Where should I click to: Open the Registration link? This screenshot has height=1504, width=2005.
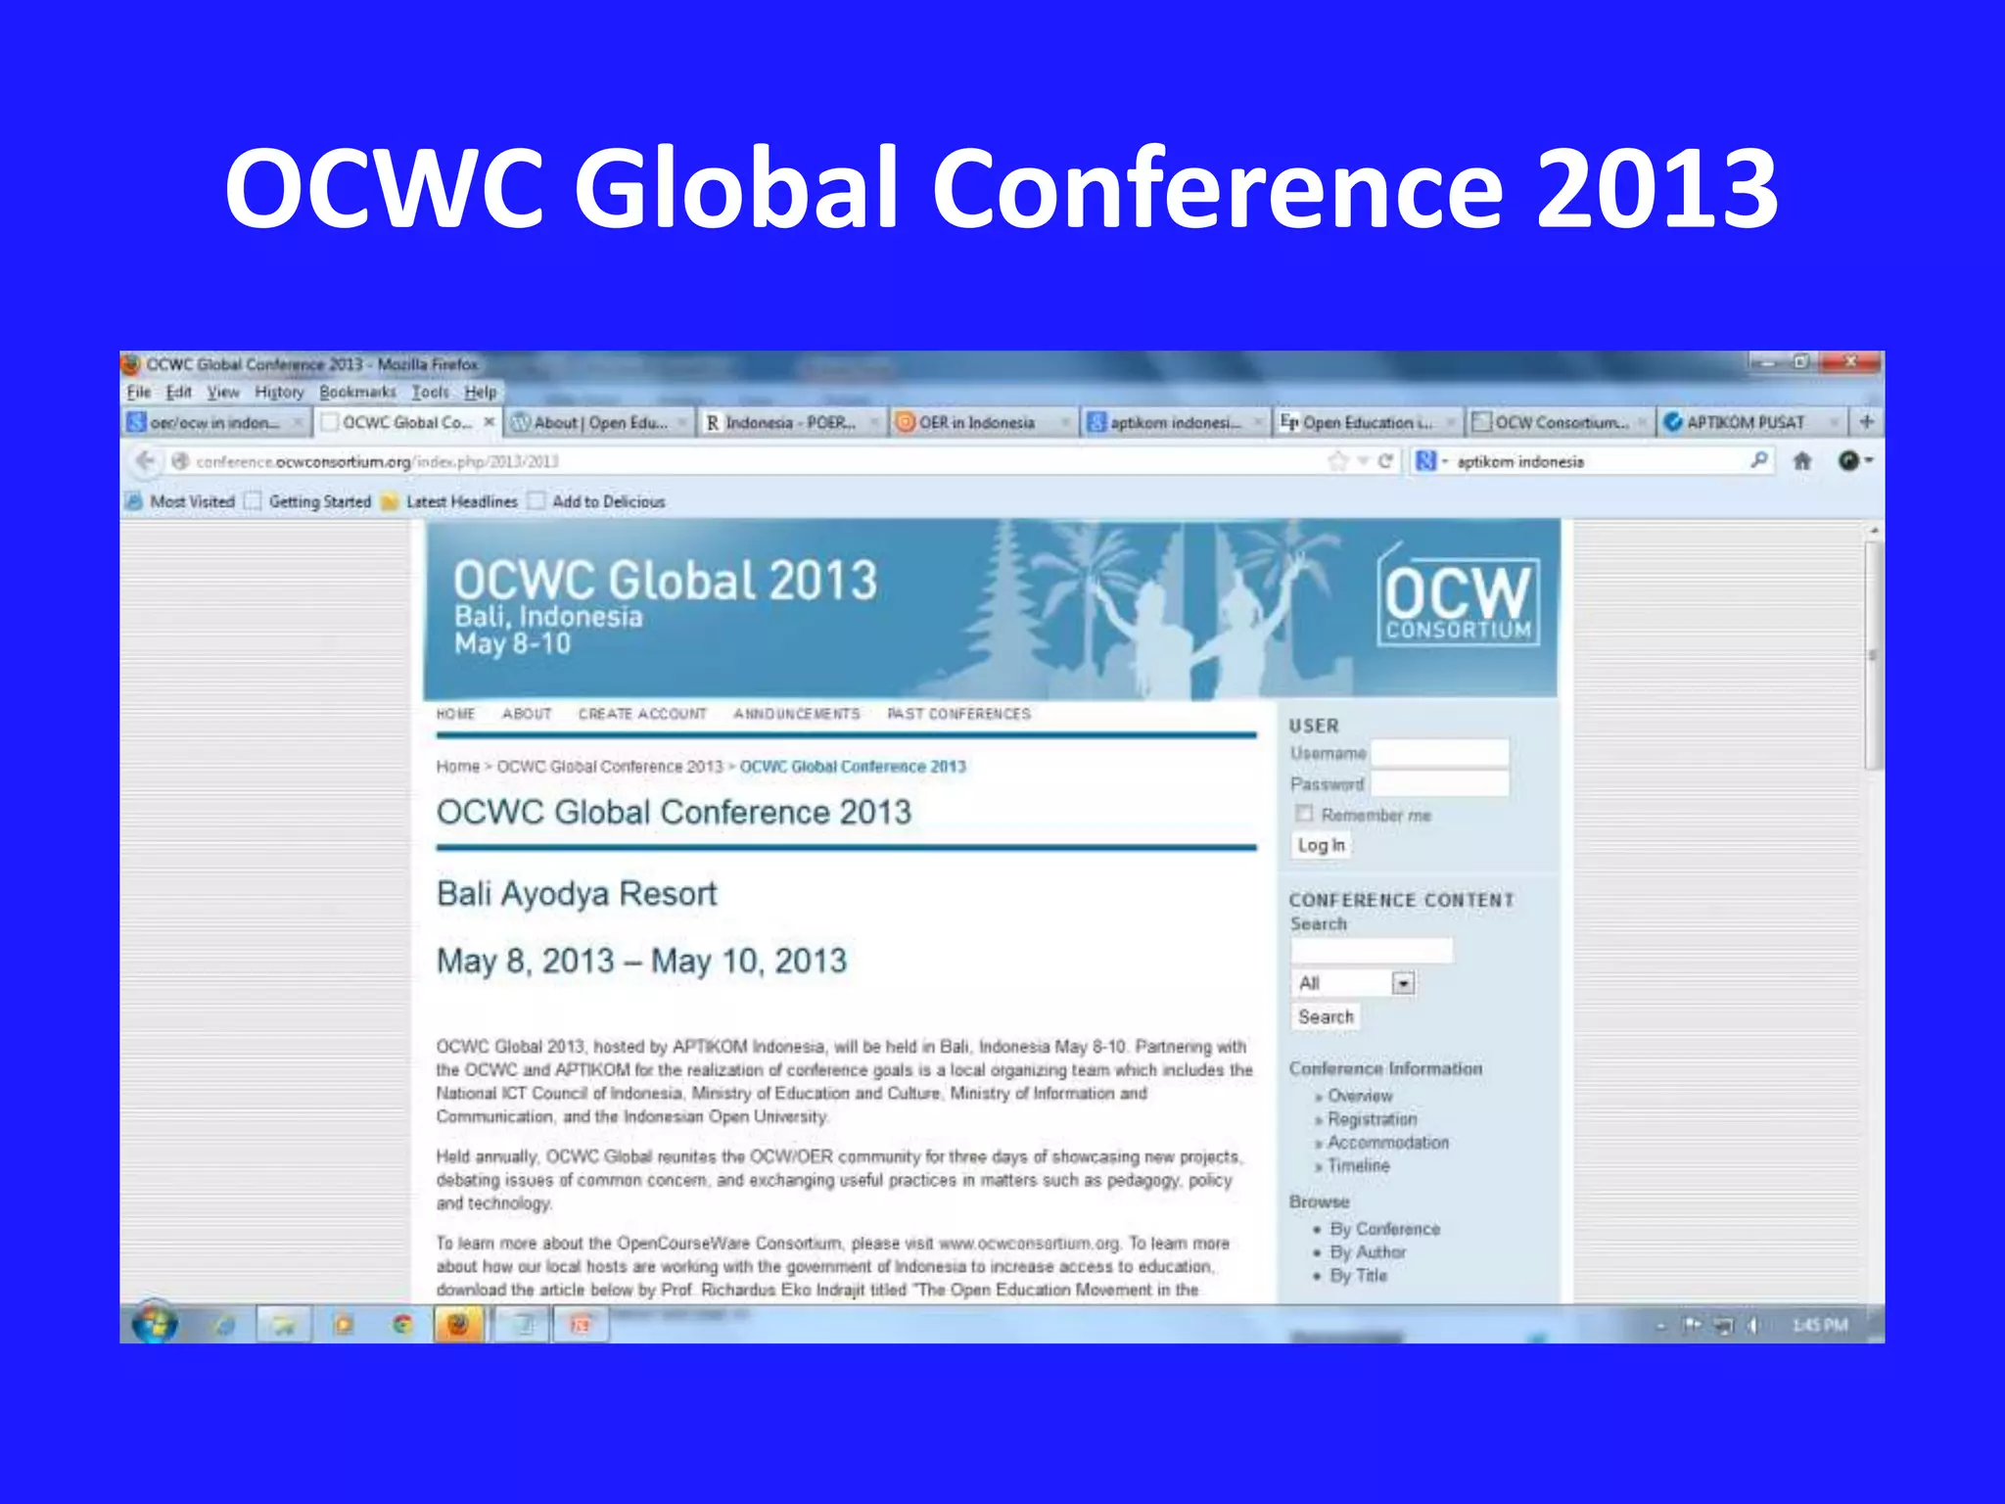tap(1372, 1119)
